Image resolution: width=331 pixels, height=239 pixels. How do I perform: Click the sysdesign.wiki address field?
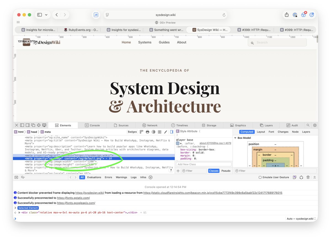click(165, 15)
